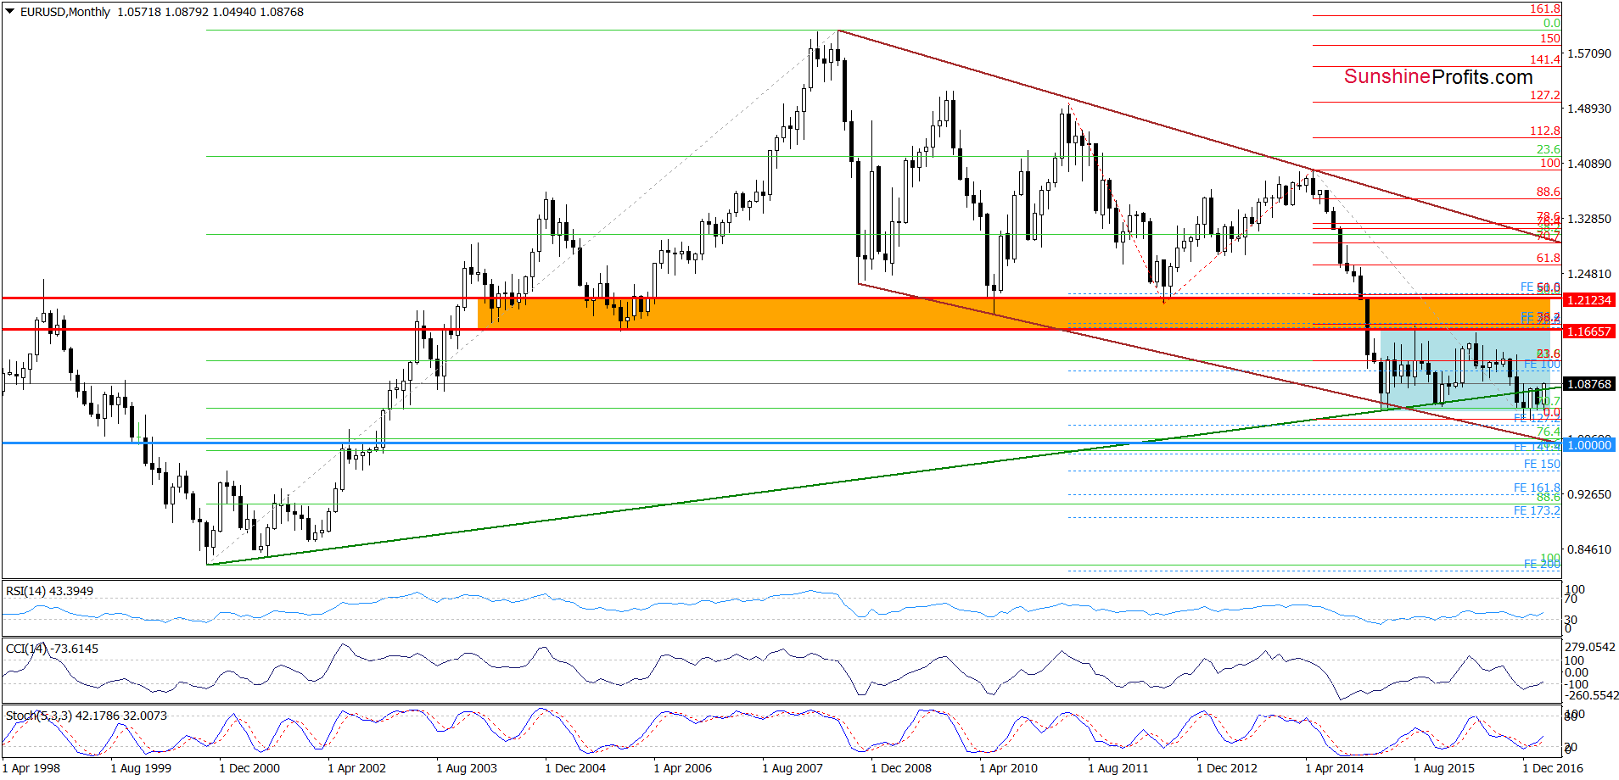
Task: Select the red 88.6 Fibonacci label
Action: [x=1549, y=192]
